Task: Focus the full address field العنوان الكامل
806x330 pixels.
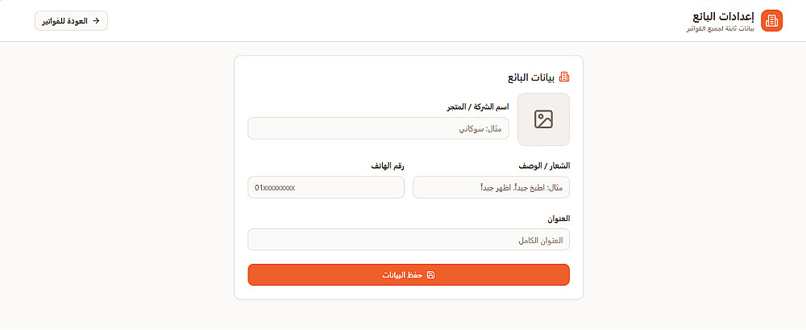Action: pyautogui.click(x=409, y=240)
